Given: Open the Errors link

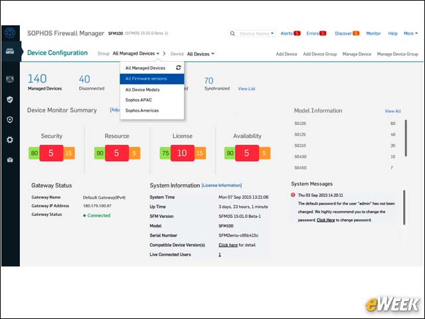Looking at the screenshot, I should point(313,33).
